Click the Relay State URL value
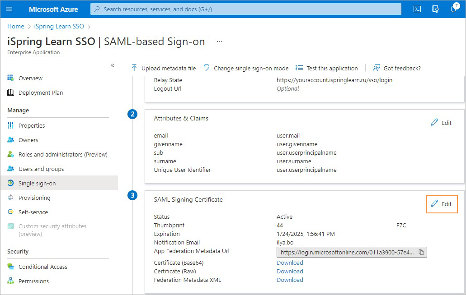466x295 pixels. click(334, 80)
